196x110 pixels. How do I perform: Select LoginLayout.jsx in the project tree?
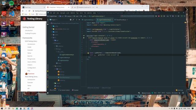tap(64, 61)
